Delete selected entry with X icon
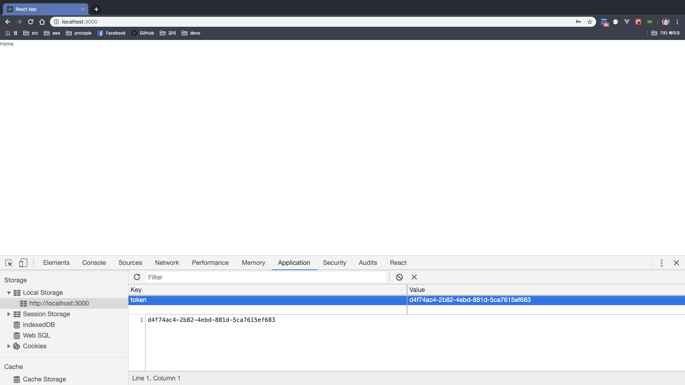 click(414, 277)
